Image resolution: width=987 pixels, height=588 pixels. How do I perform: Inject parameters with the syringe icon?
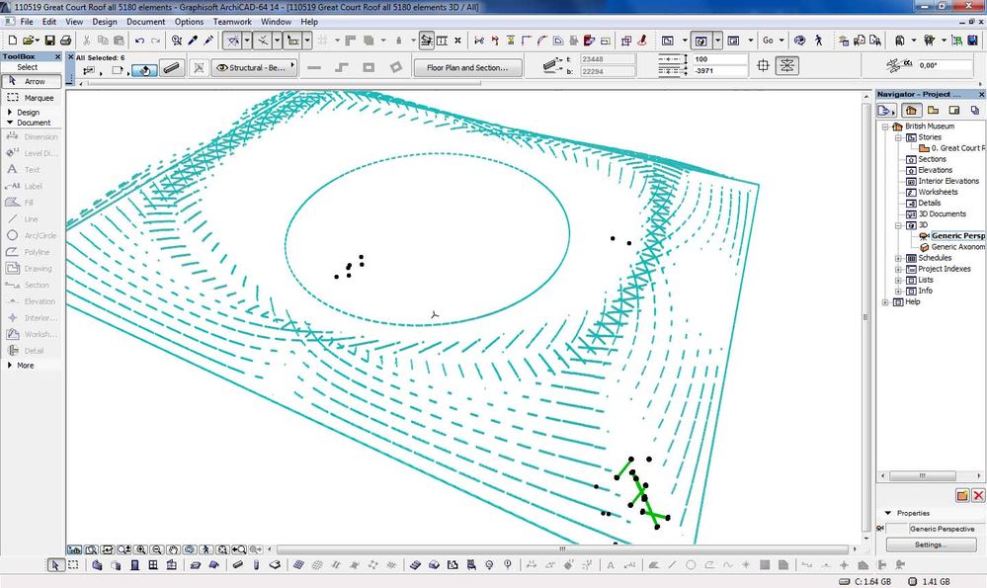pos(208,41)
